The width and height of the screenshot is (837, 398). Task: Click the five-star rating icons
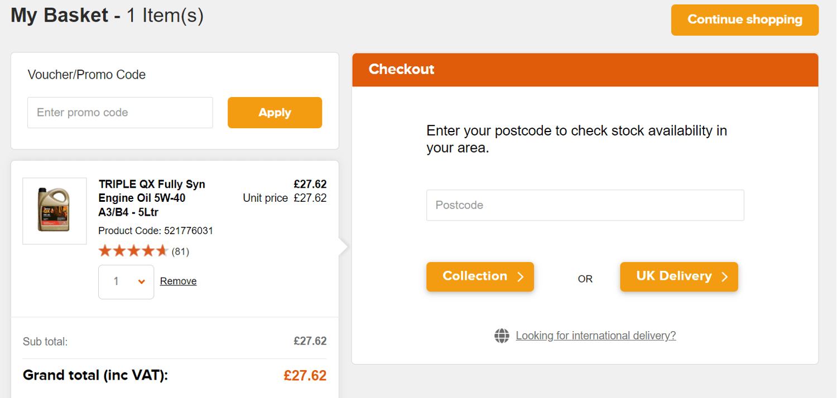133,251
